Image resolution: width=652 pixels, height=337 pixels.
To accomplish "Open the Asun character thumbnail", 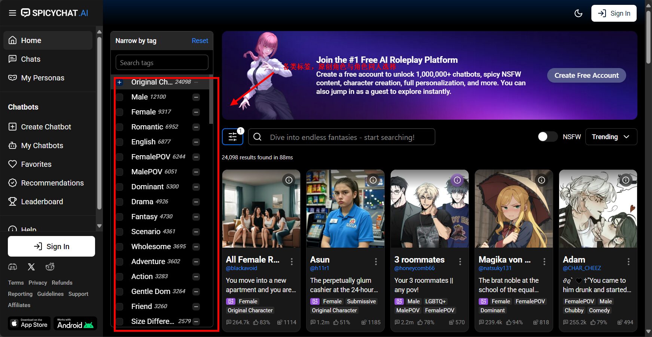I will coord(345,209).
